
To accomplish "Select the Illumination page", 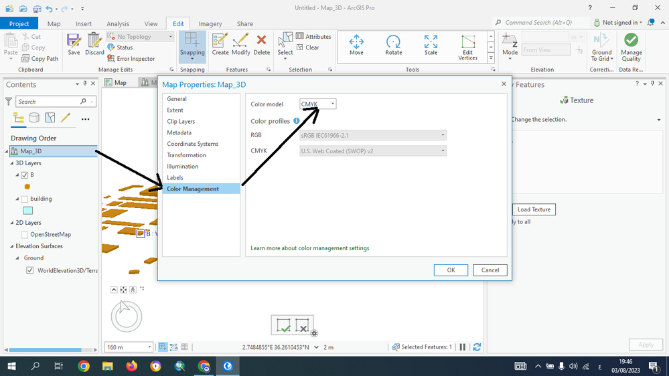I will click(x=183, y=167).
